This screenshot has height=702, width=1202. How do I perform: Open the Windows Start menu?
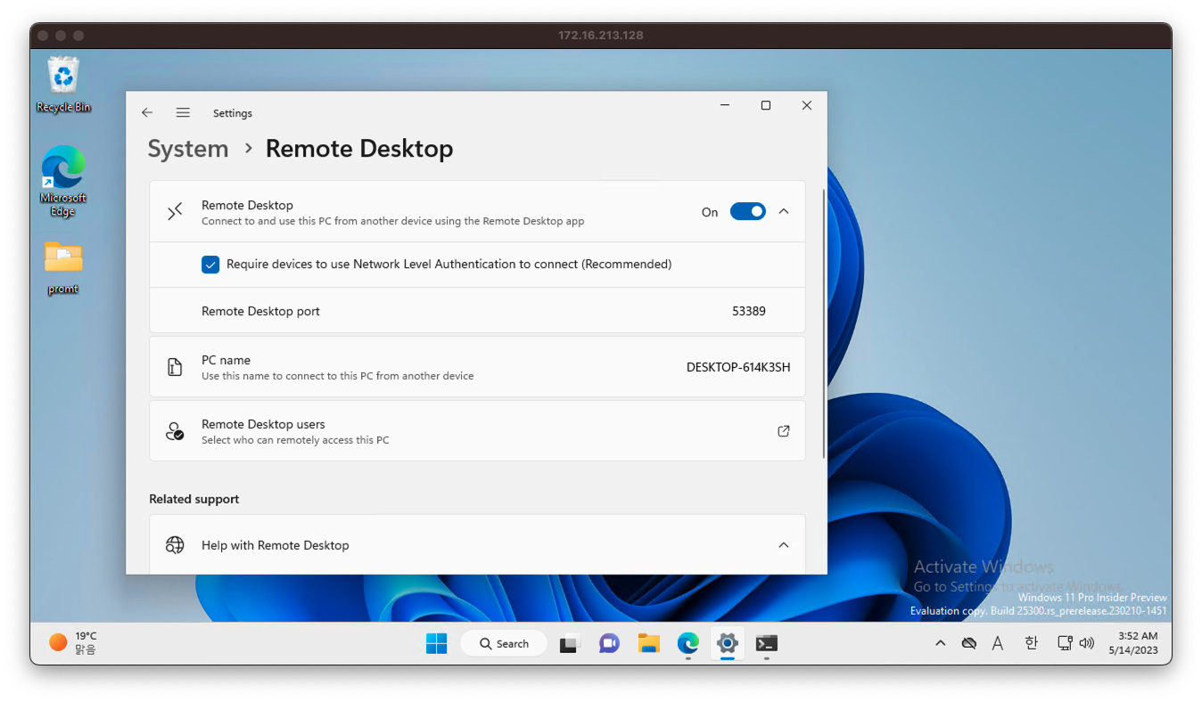437,643
